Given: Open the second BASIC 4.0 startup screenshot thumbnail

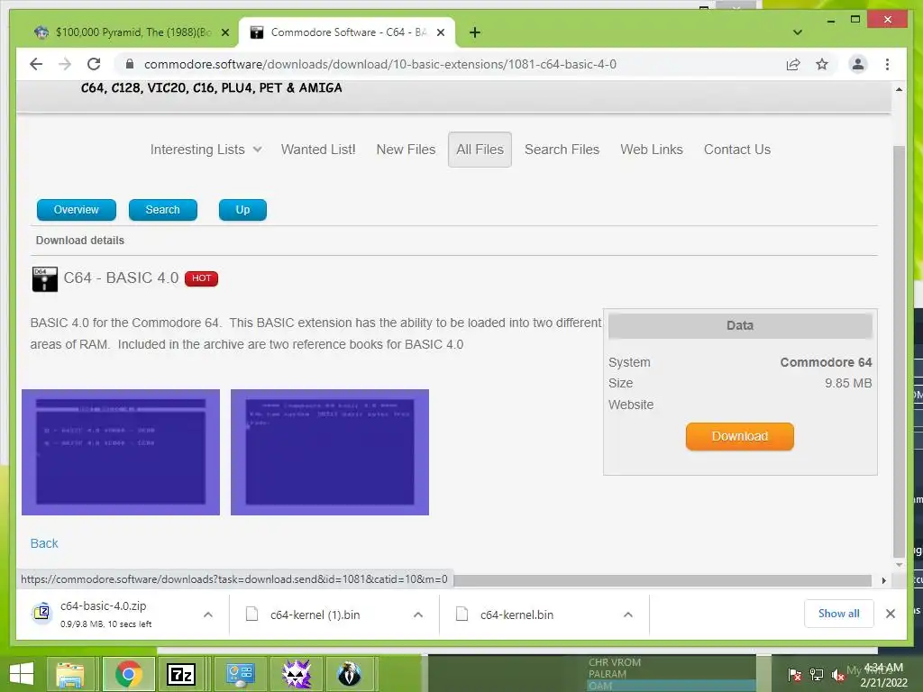Looking at the screenshot, I should coord(330,452).
